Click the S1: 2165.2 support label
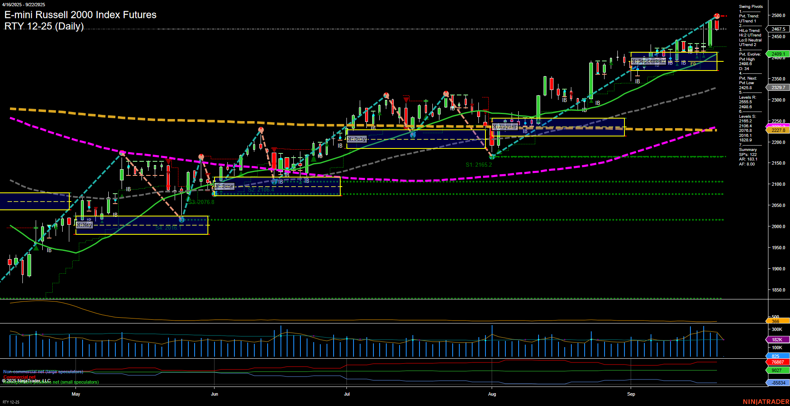The height and width of the screenshot is (406, 790). pyautogui.click(x=479, y=164)
